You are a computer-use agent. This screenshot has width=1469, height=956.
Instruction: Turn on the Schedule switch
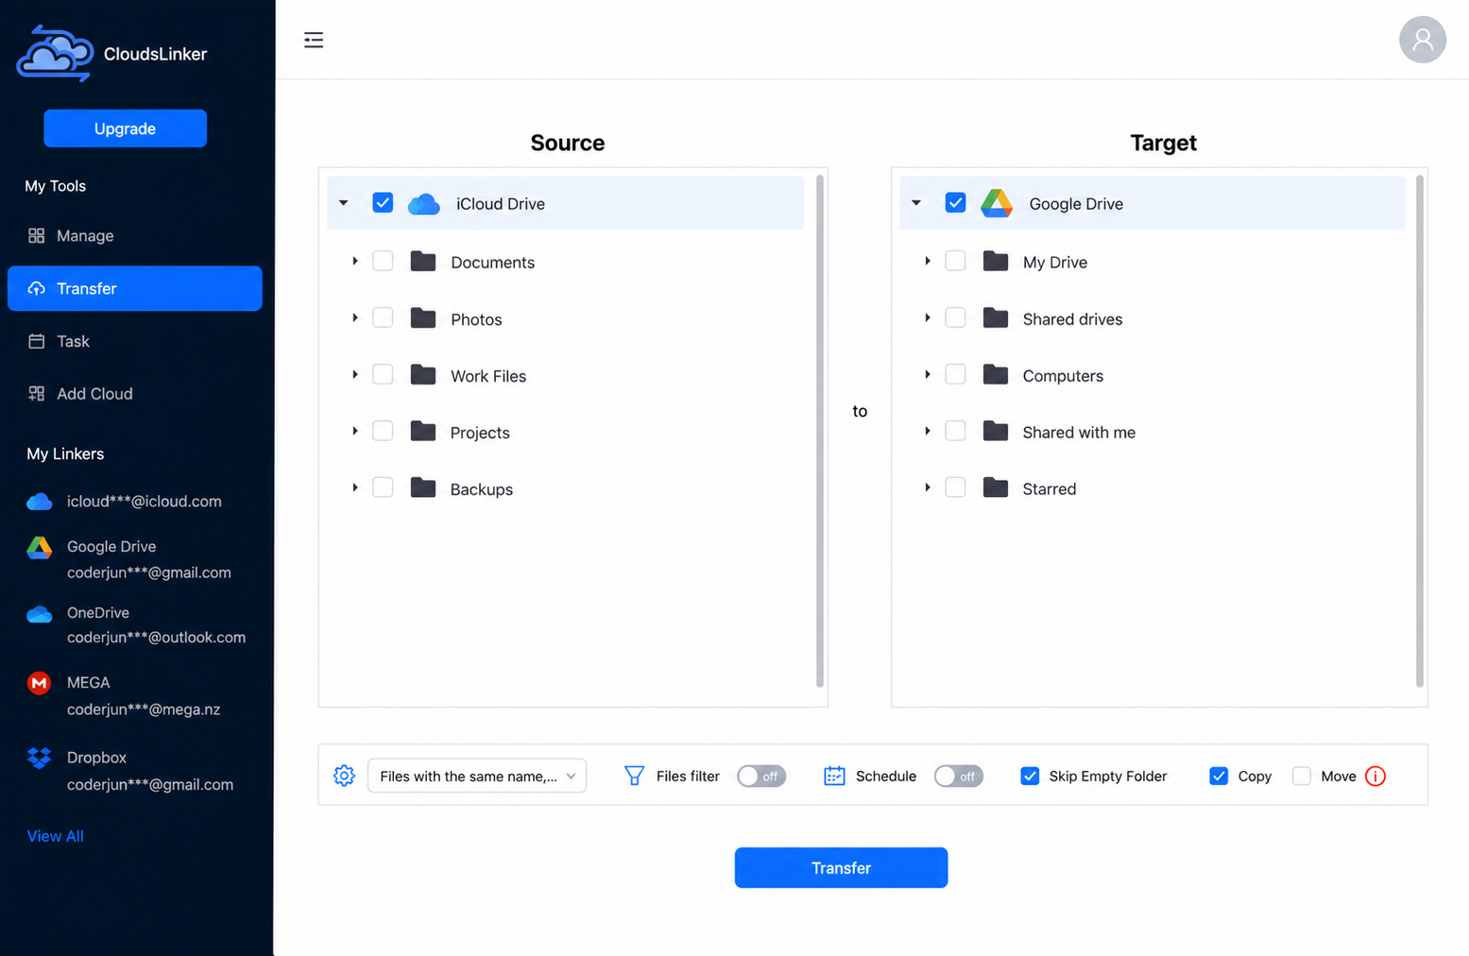958,776
